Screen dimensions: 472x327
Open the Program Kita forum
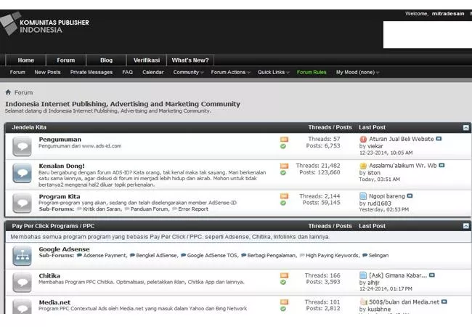[x=60, y=197]
